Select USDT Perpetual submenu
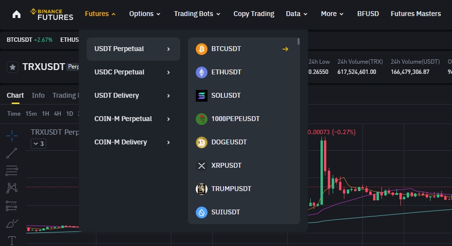This screenshot has height=246, width=452. 133,49
